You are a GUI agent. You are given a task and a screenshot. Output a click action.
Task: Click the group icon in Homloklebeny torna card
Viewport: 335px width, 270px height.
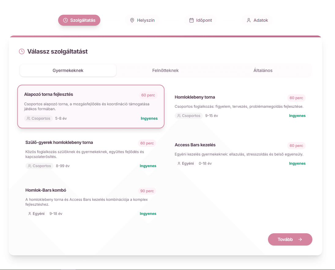pyautogui.click(x=179, y=116)
